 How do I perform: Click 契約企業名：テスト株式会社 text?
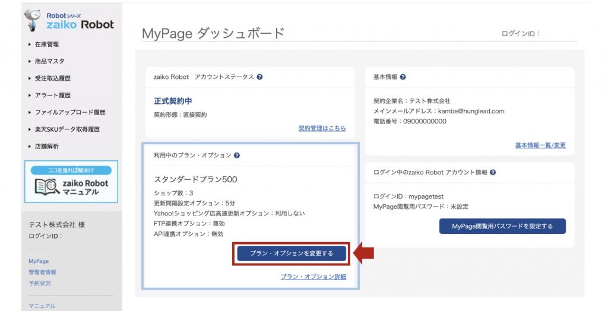(412, 101)
